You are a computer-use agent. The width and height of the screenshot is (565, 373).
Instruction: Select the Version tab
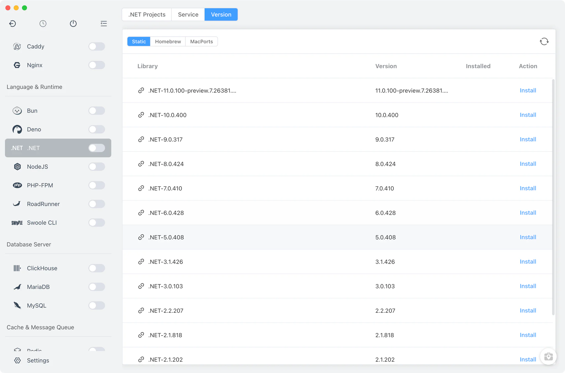(x=221, y=14)
